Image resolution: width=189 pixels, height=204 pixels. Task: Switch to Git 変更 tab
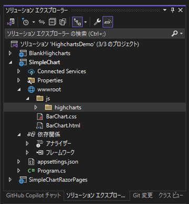pyautogui.click(x=143, y=196)
